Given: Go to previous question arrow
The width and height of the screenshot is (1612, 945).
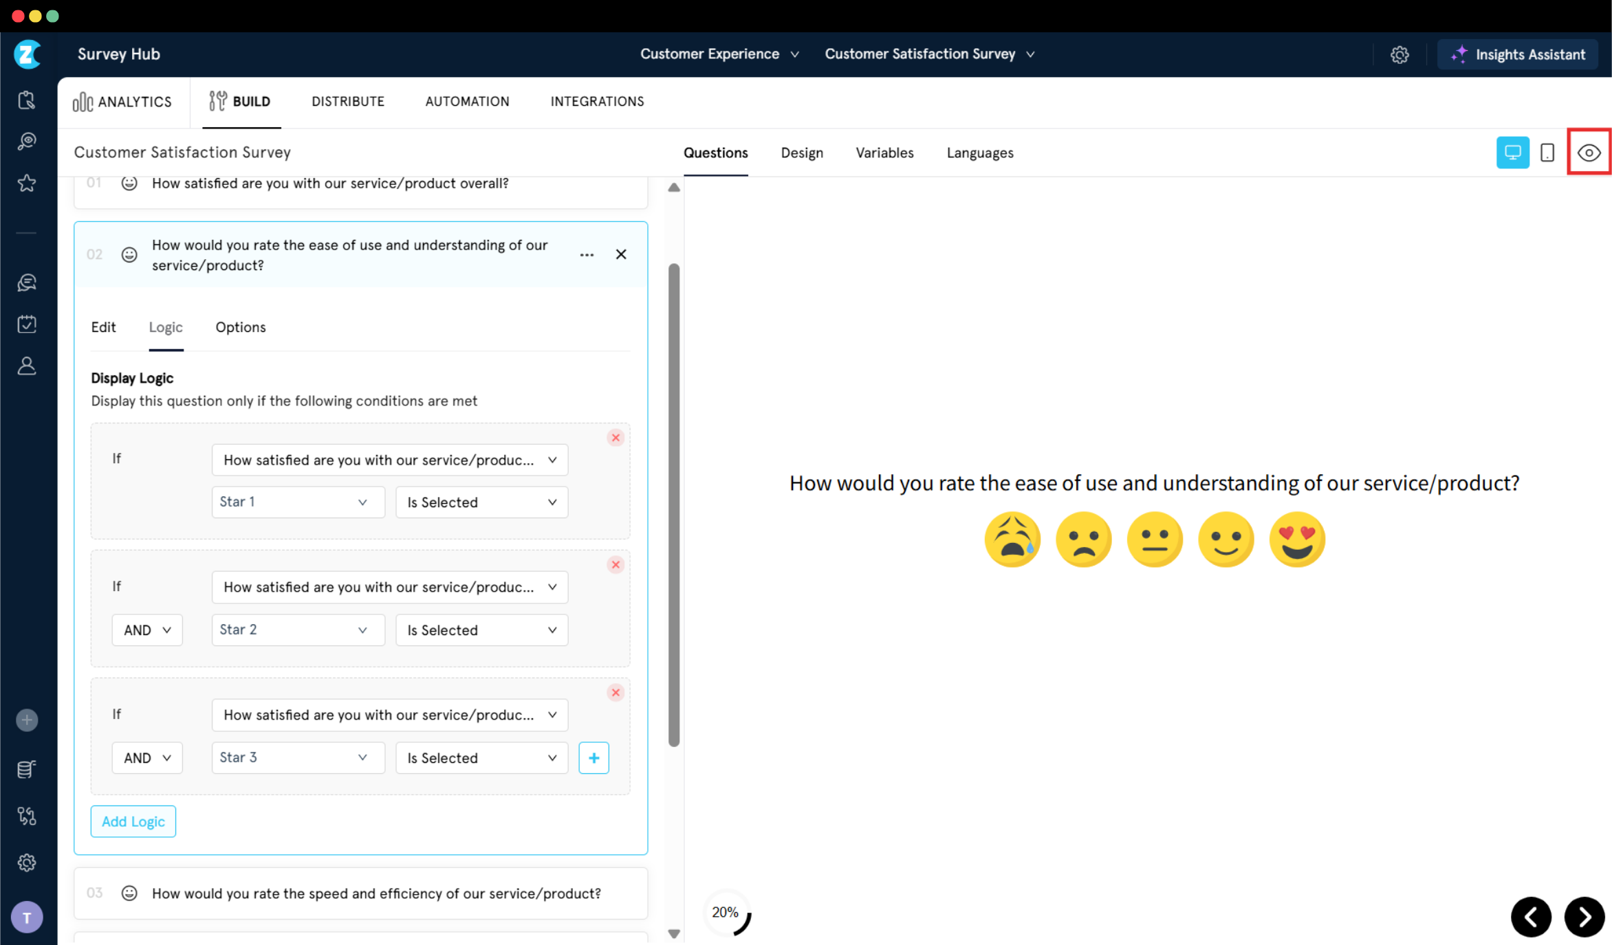Looking at the screenshot, I should (1531, 916).
